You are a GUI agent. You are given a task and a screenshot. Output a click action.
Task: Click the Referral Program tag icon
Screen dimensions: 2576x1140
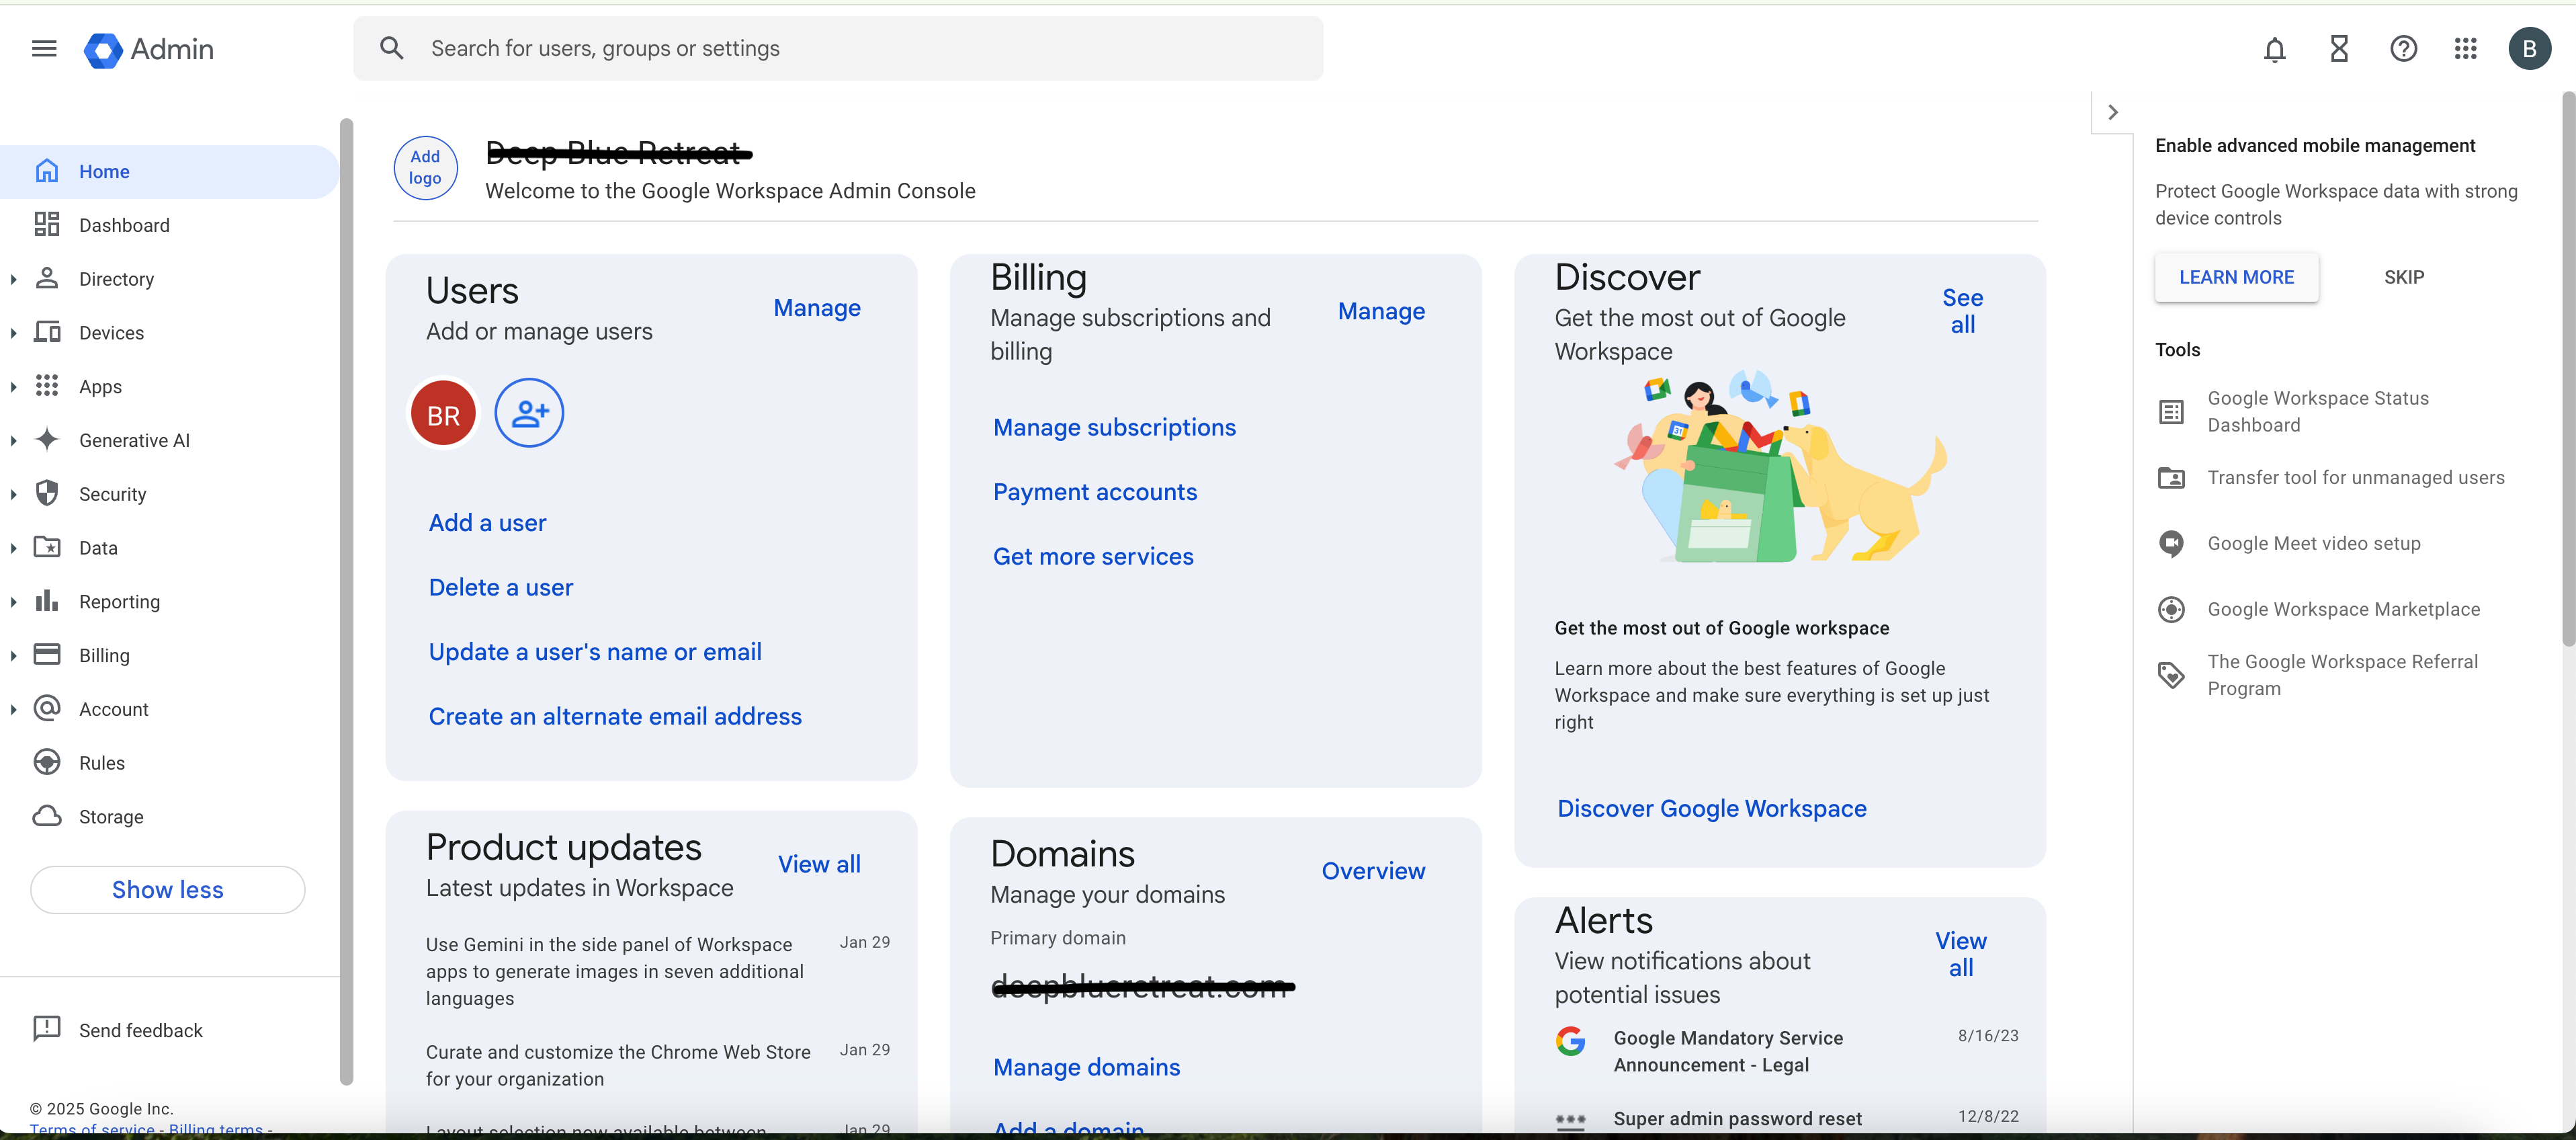[2171, 675]
